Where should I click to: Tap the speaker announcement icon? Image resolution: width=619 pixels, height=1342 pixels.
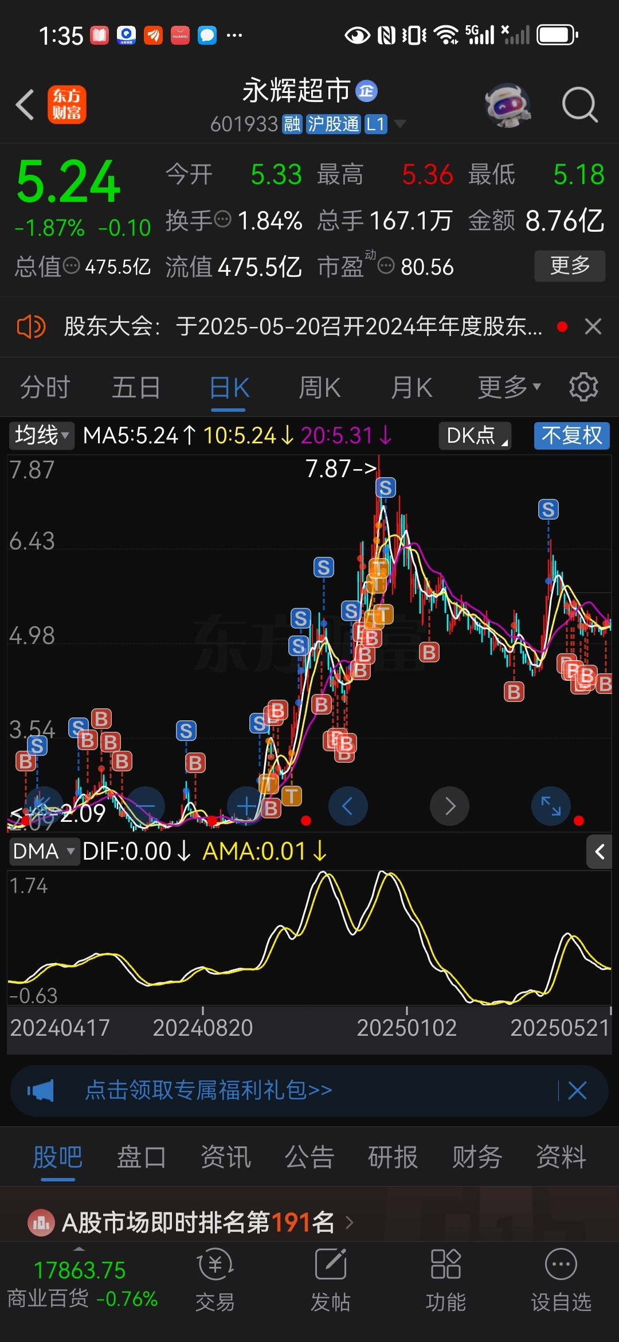31,327
